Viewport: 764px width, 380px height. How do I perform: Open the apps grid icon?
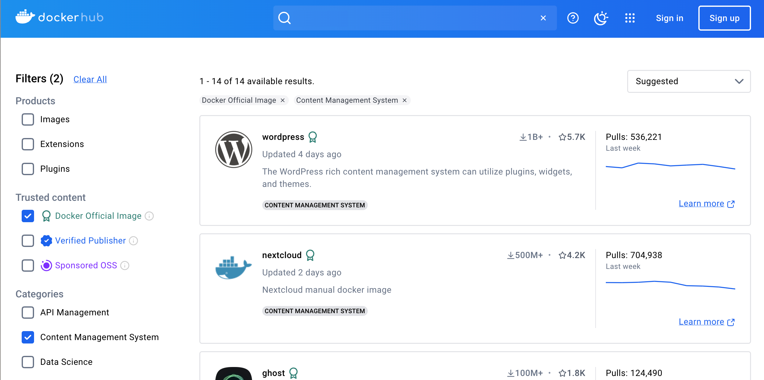(630, 18)
